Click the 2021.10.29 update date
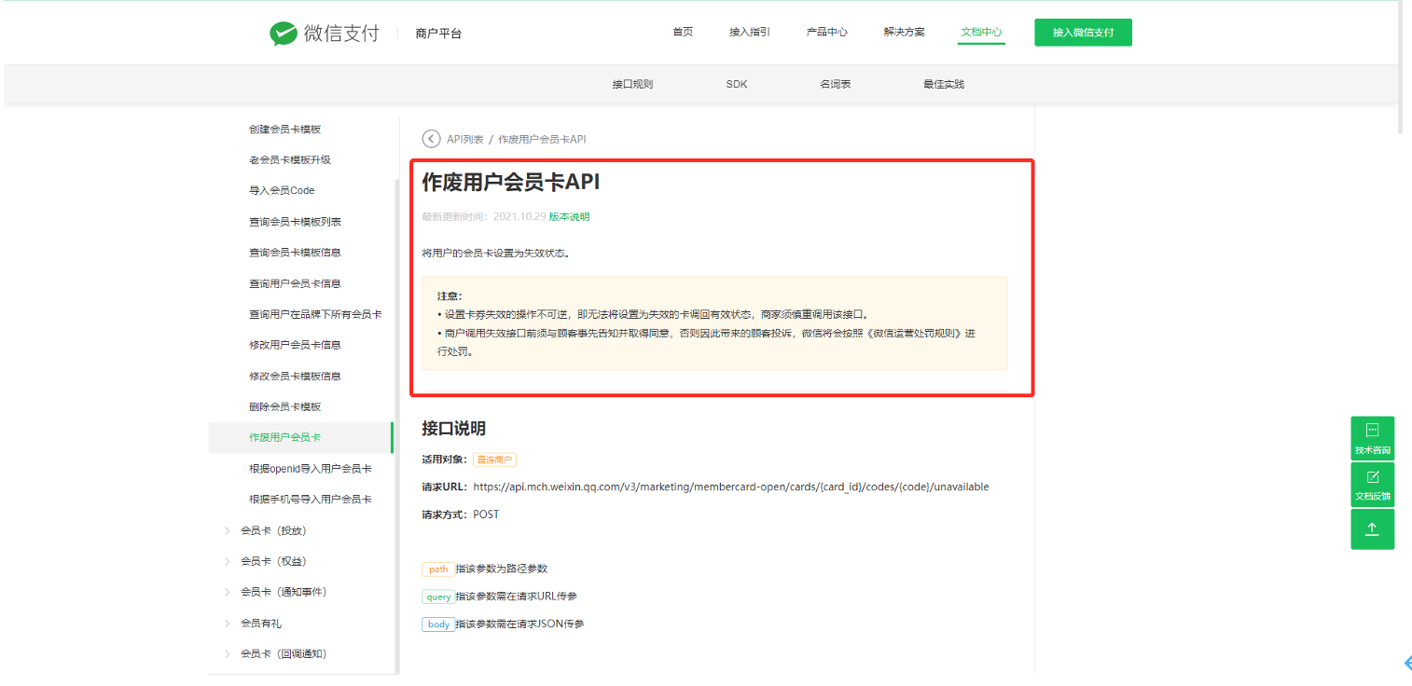 (519, 217)
